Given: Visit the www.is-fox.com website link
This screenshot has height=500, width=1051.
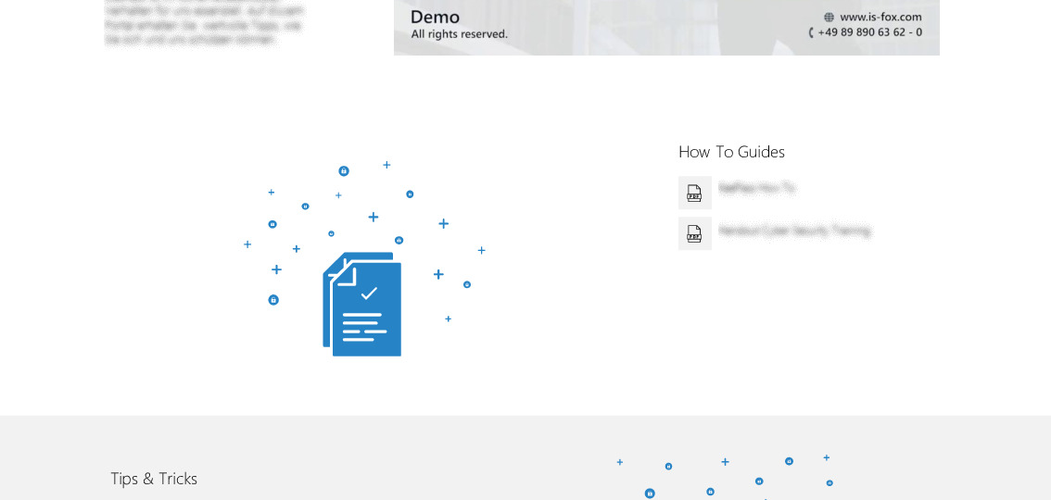Looking at the screenshot, I should (x=880, y=18).
